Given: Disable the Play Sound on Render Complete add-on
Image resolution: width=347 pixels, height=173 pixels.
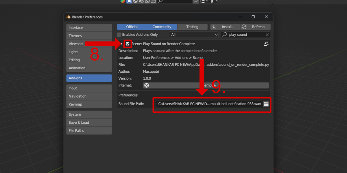Looking at the screenshot, I should (128, 44).
